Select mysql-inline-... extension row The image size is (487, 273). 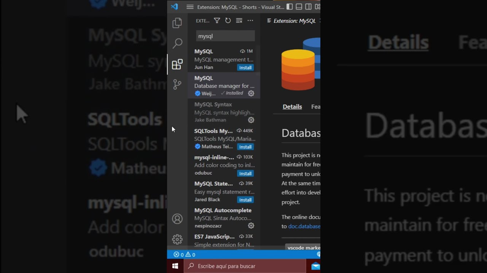[224, 165]
